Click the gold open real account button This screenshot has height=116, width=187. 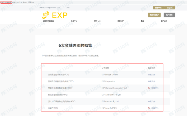click(154, 15)
